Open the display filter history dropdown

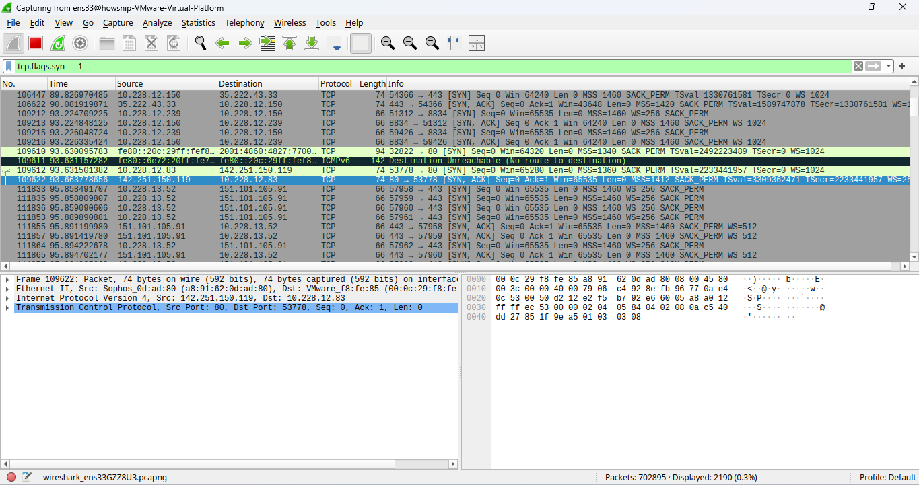(x=889, y=66)
